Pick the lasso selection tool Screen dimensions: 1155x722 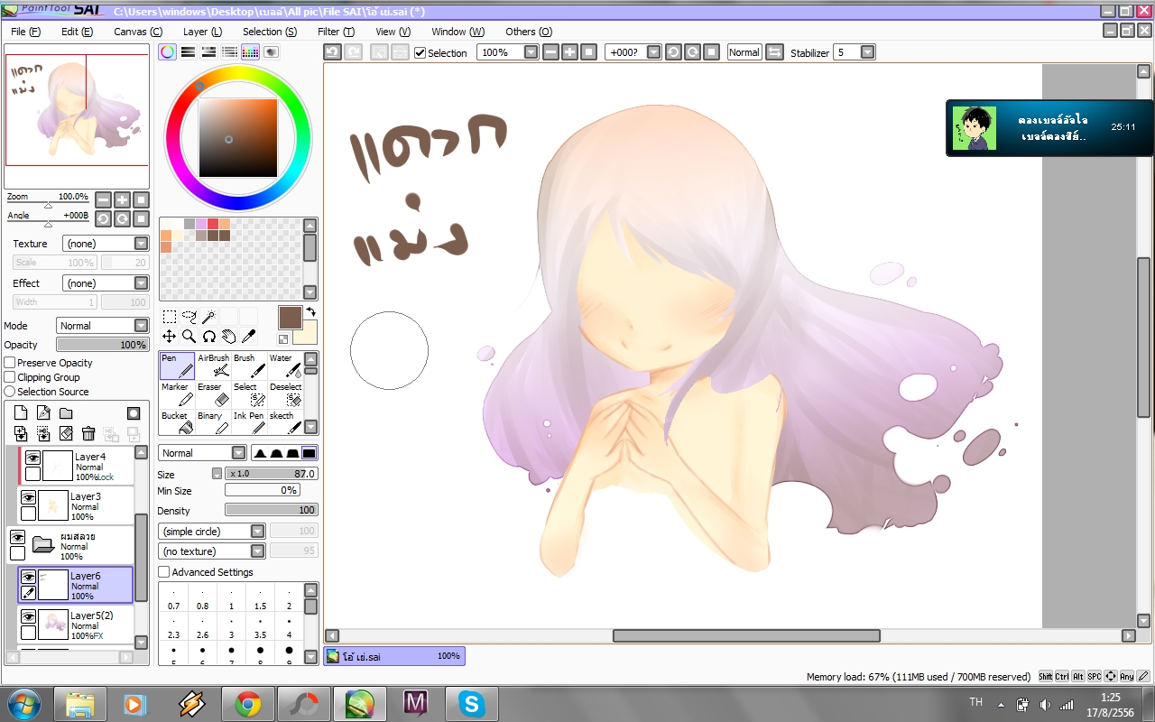(x=189, y=317)
